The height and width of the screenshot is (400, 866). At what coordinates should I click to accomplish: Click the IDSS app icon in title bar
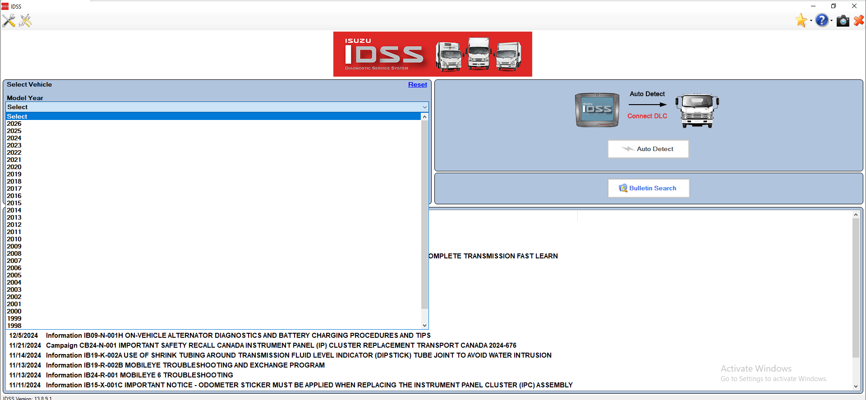(5, 6)
